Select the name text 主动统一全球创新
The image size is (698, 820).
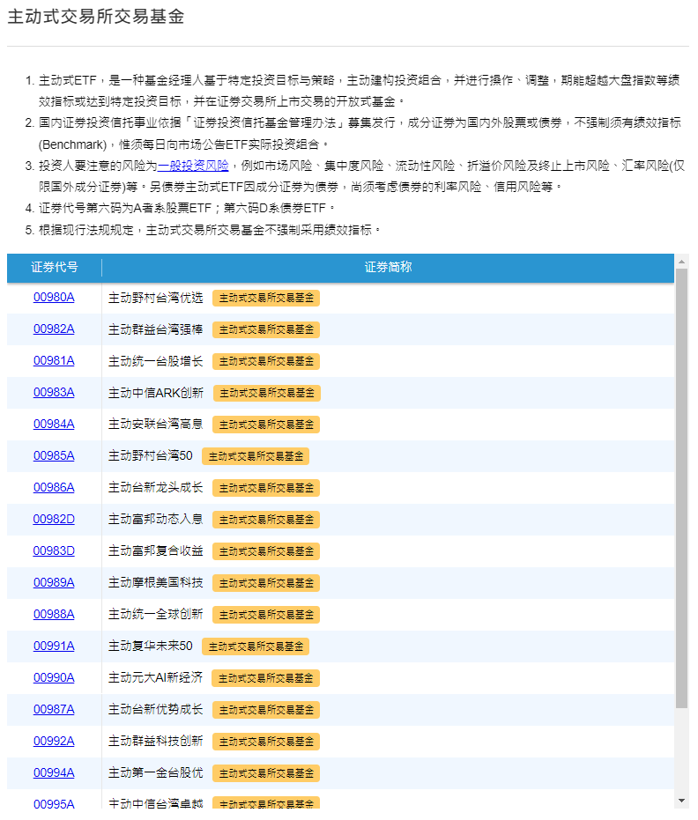point(155,615)
